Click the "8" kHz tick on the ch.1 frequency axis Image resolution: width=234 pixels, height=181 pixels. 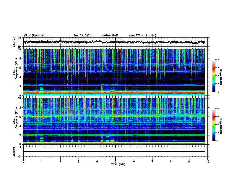(20, 59)
